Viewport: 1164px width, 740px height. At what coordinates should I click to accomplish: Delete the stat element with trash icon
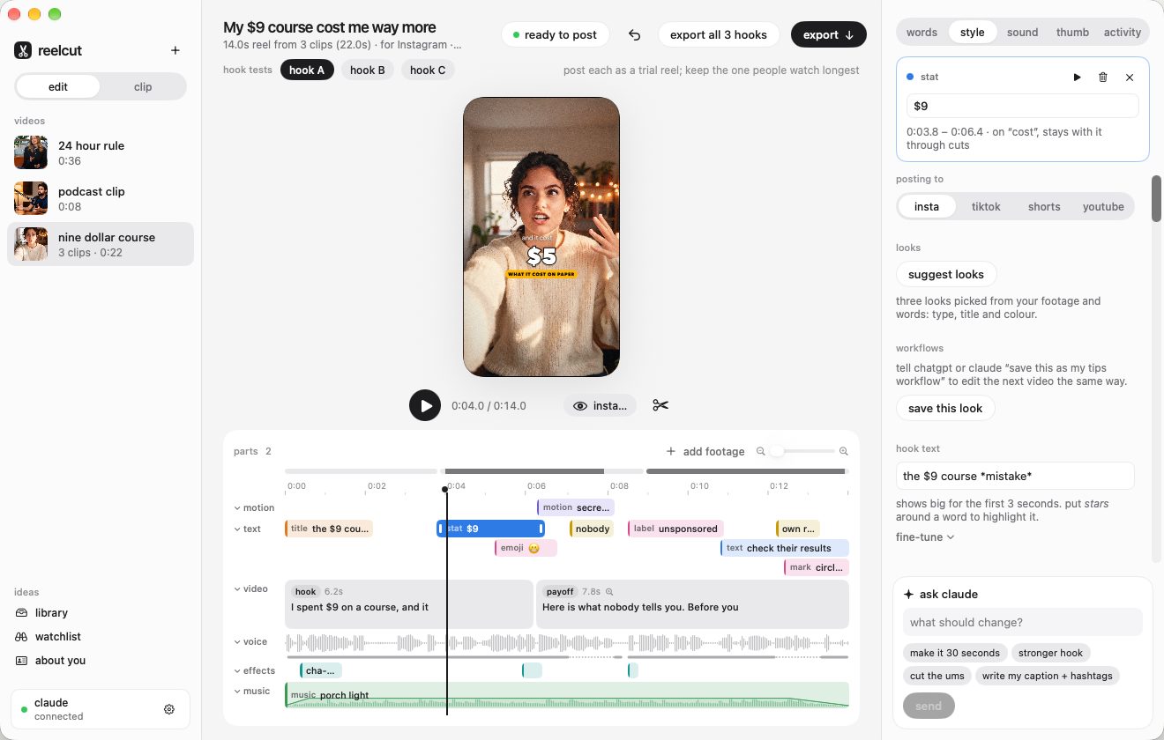click(1103, 78)
